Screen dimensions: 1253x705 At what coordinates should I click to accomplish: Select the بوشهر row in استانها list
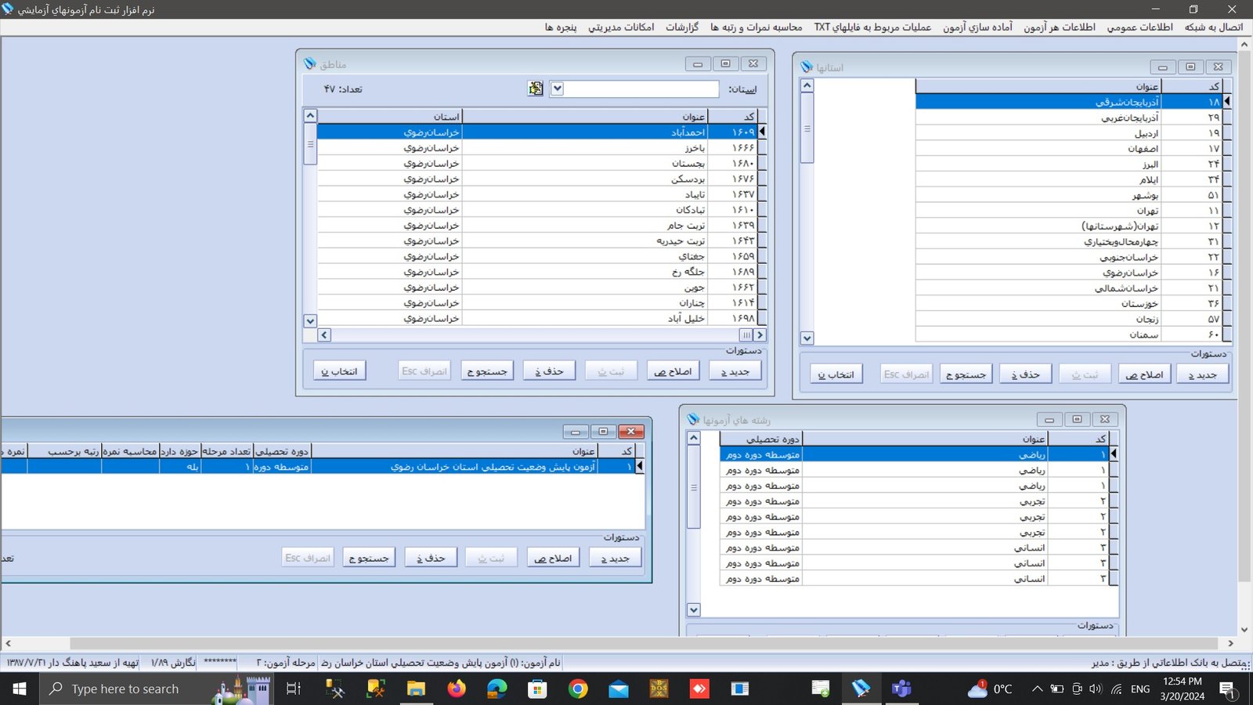coord(1069,195)
